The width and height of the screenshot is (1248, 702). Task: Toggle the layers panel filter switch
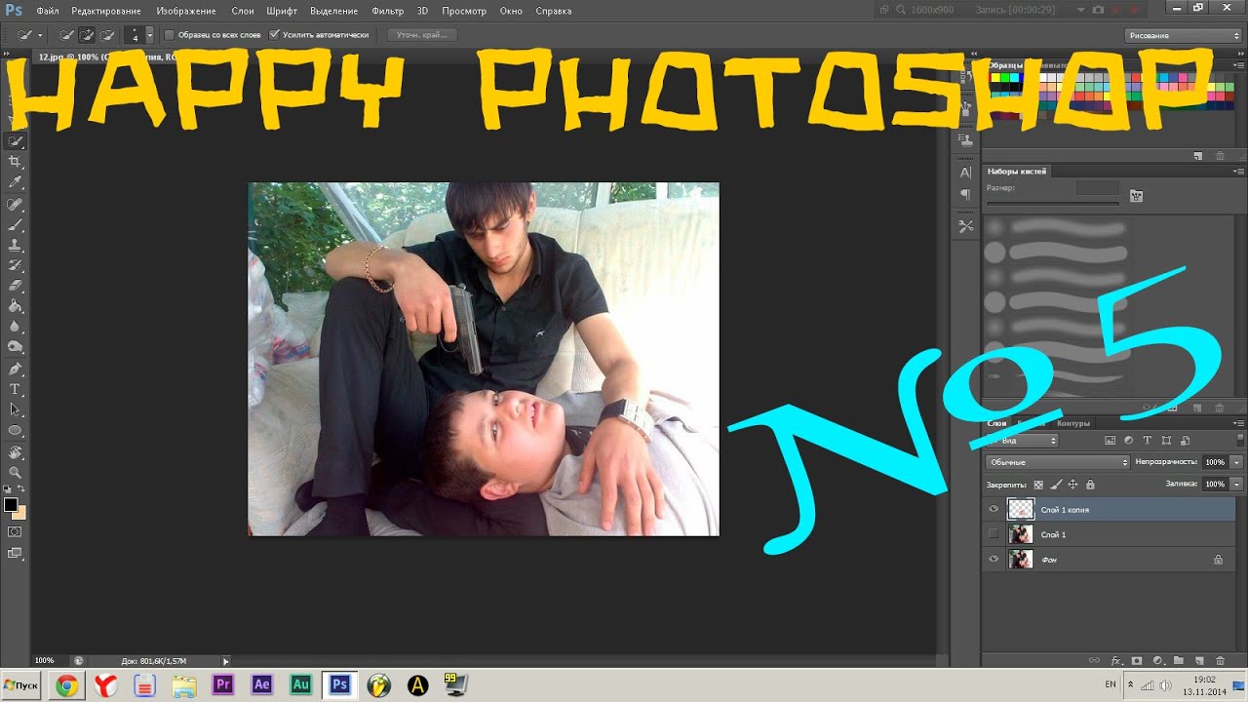tap(1240, 441)
